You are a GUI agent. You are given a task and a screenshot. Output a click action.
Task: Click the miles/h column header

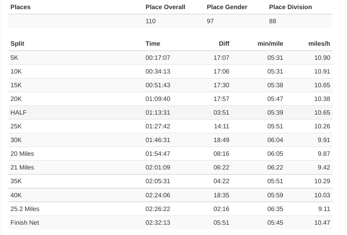coord(319,43)
